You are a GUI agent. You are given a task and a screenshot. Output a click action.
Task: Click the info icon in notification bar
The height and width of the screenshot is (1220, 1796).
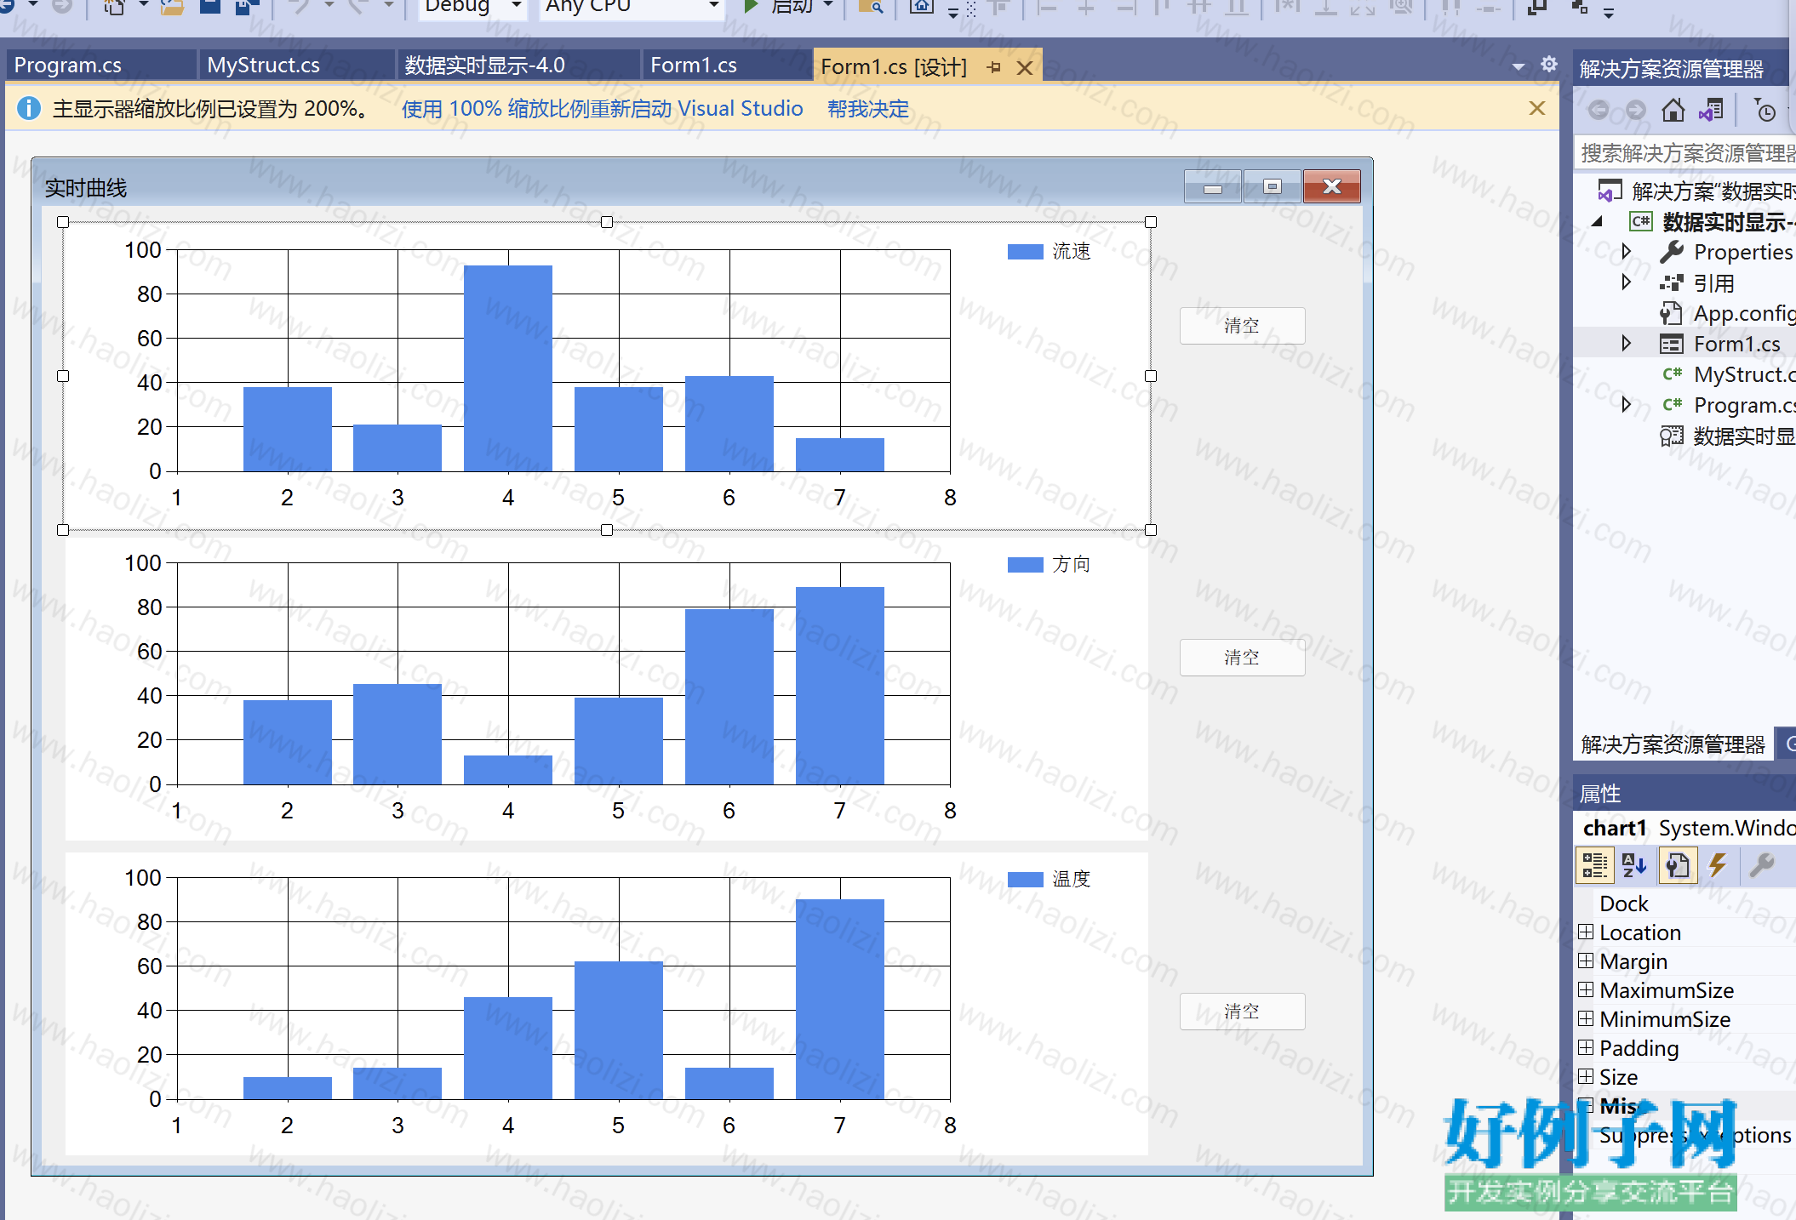[29, 108]
